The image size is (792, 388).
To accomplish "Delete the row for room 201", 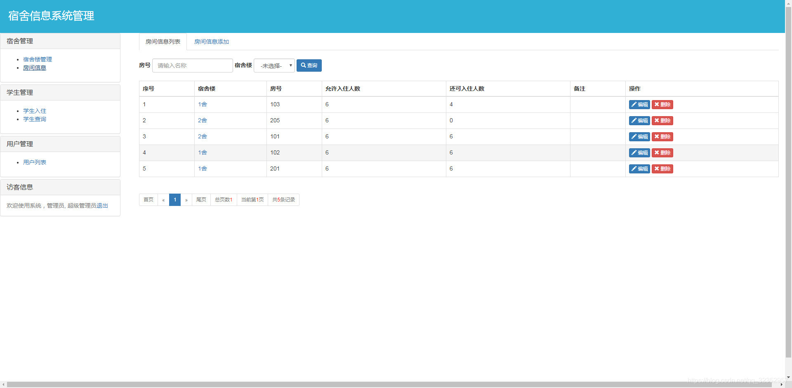I will point(662,169).
